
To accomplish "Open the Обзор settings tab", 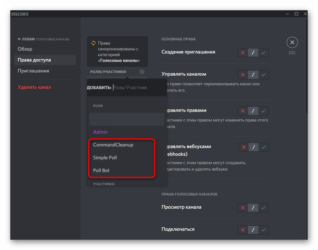I will [45, 49].
